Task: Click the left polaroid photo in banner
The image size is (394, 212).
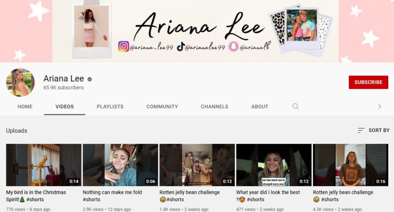Action: (x=92, y=31)
